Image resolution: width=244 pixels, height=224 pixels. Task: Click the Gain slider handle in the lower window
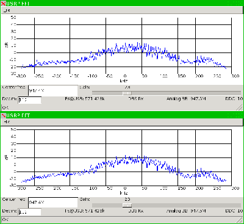point(127,205)
